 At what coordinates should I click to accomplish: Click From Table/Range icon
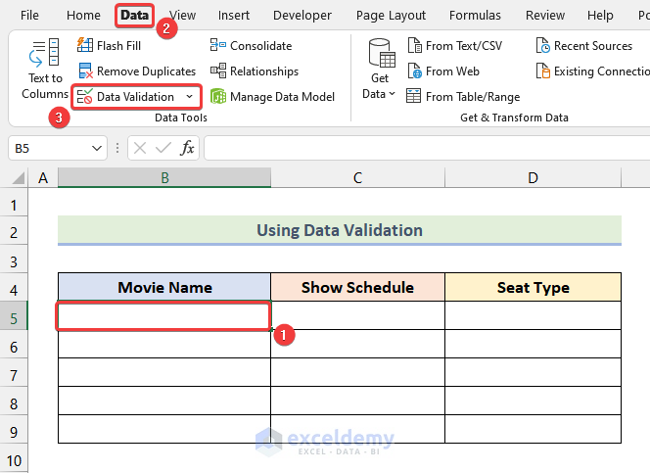click(415, 97)
